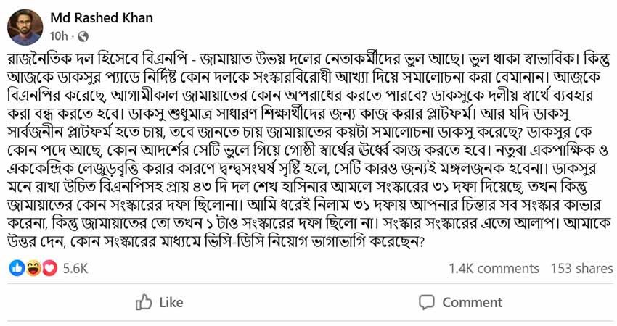The height and width of the screenshot is (326, 617).
Task: Click the final line ending with ভাগাভাগি করেছেন?
Action: coord(218,244)
